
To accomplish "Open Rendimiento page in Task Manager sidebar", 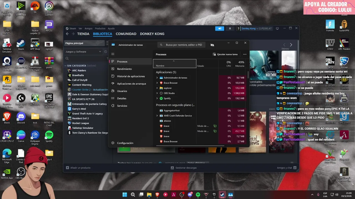I will click(124, 69).
